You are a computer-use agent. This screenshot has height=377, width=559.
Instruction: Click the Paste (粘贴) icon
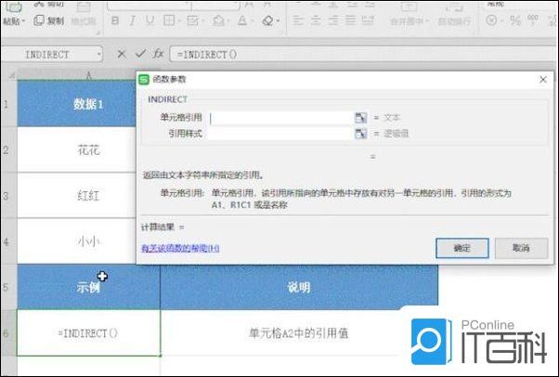point(14,6)
